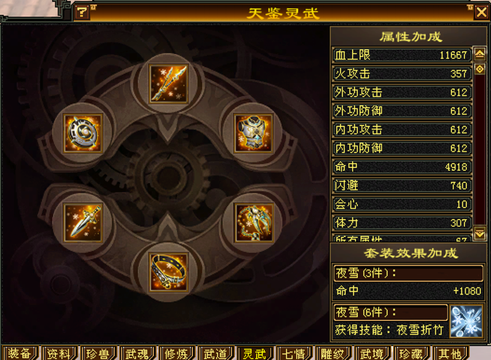Screen dimensions: 491x360
Task: Select the hook chain weapon icon
Action: tap(254, 223)
